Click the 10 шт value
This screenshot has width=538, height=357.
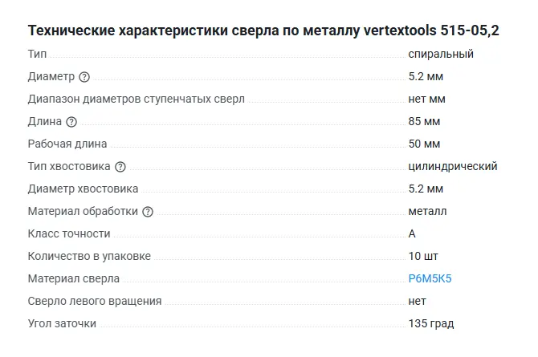click(423, 256)
